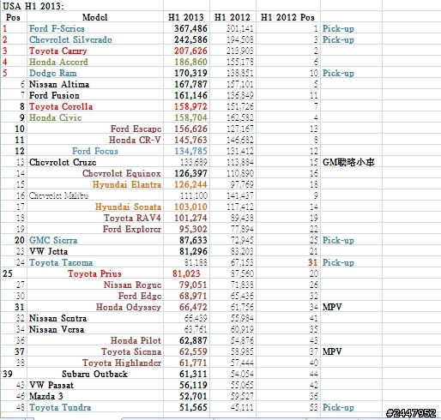Click the 'Honda Pilot' cell
Viewport: 441px width, 420px height.
(136, 340)
